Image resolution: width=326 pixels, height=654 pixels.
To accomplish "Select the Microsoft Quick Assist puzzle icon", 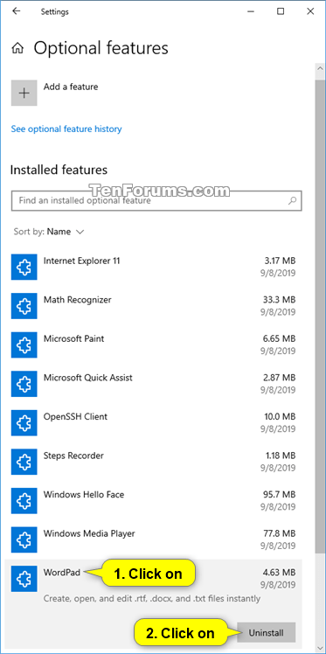I will [x=24, y=384].
